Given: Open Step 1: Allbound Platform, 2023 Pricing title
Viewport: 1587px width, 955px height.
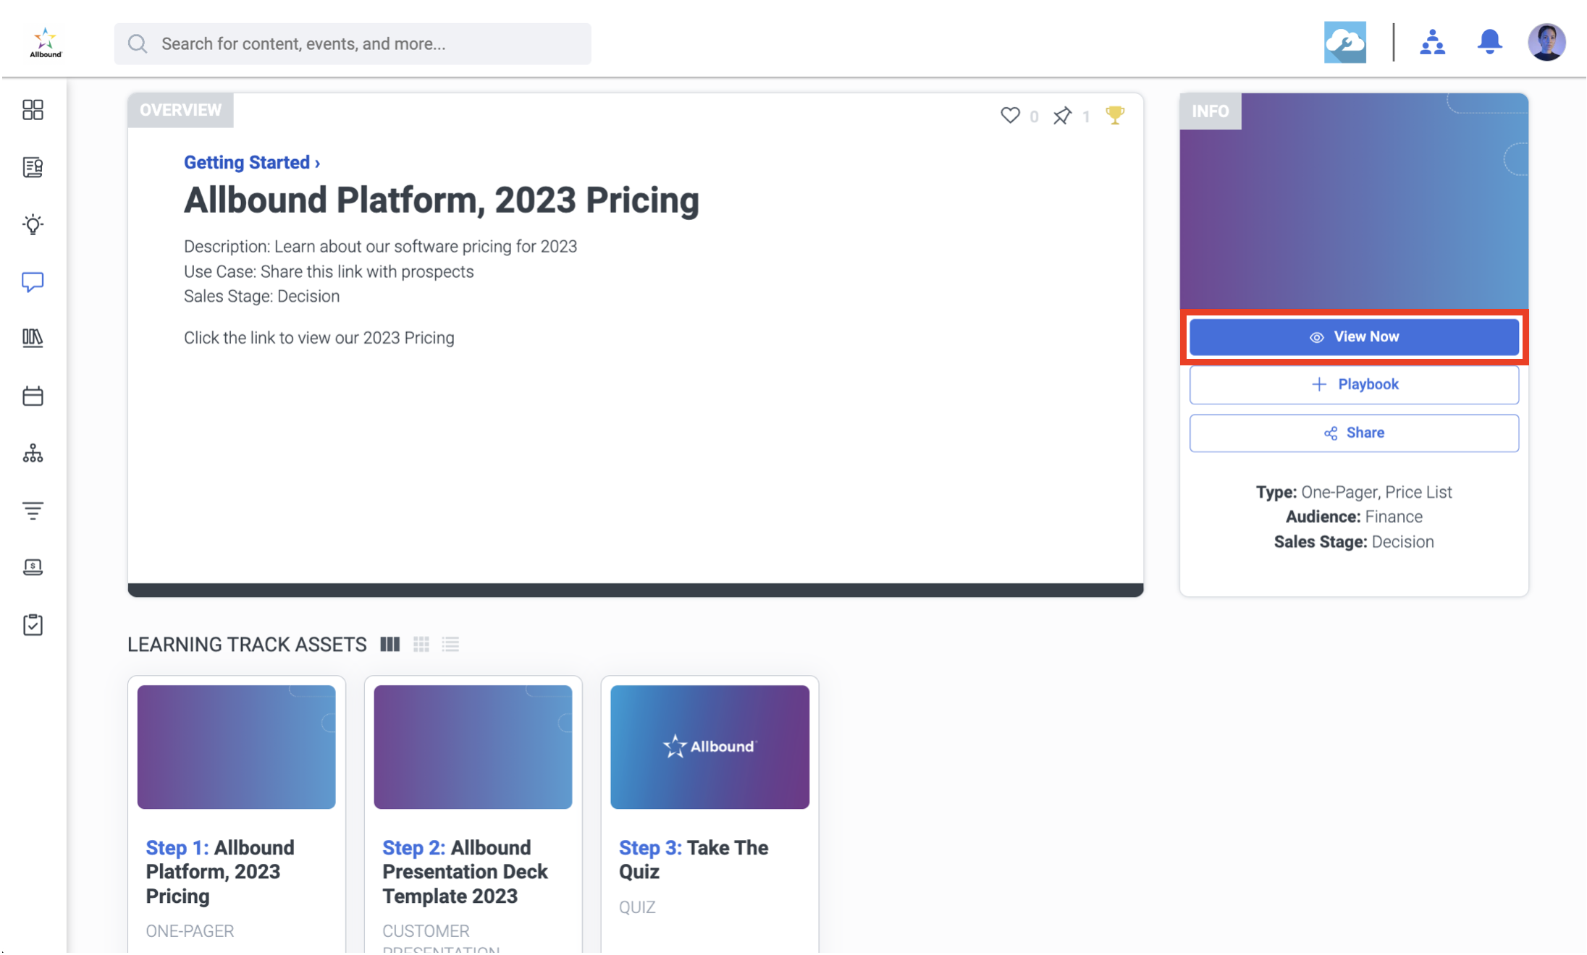Looking at the screenshot, I should tap(220, 872).
